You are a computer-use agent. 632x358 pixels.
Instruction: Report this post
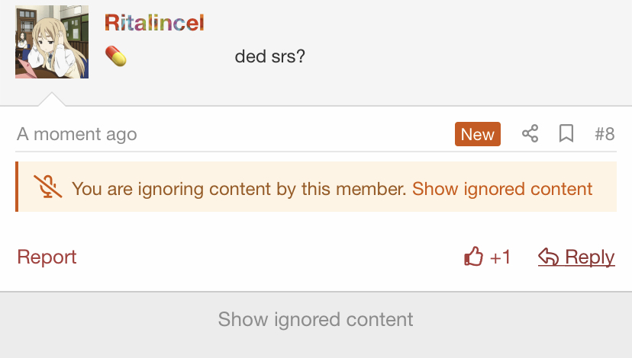pos(47,257)
